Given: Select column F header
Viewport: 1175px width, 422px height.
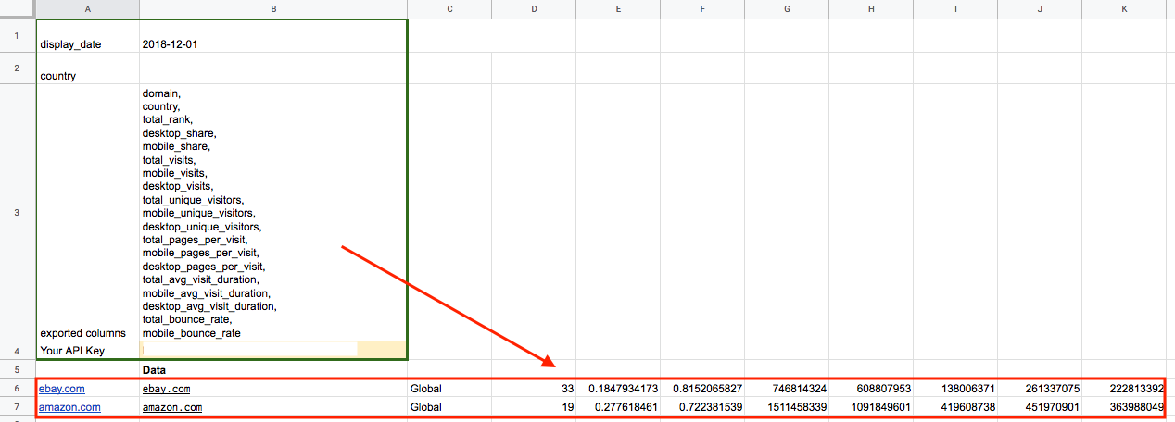Looking at the screenshot, I should point(702,9).
